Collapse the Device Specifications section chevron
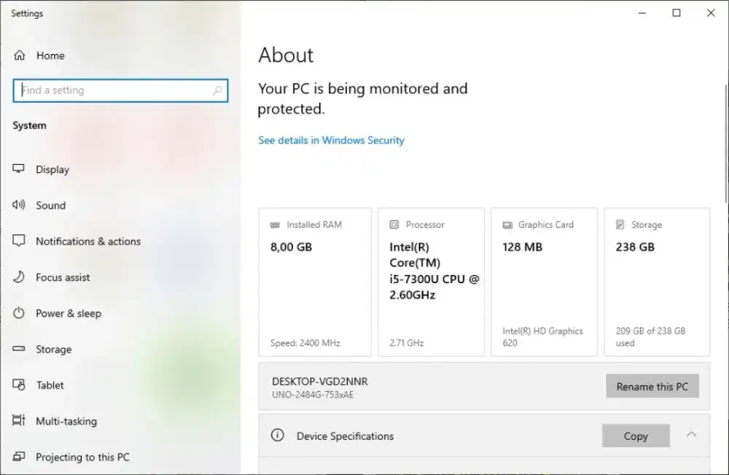The height and width of the screenshot is (475, 729). (x=691, y=435)
